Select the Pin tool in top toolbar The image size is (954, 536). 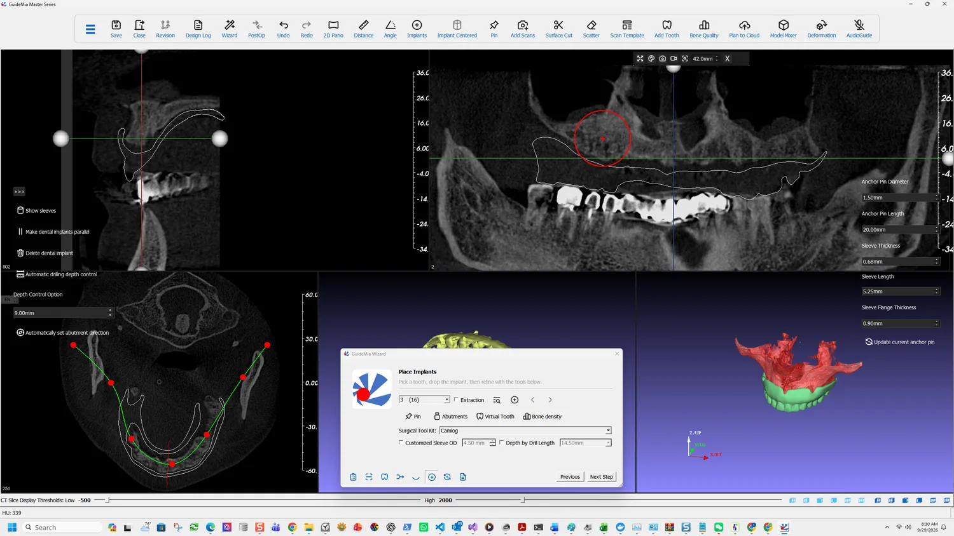pos(494,29)
